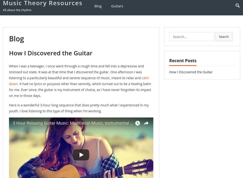
Task: Click the video Share arrow icon
Action: (146, 123)
